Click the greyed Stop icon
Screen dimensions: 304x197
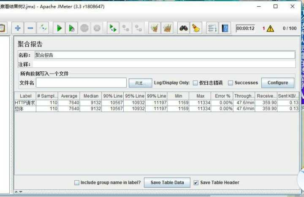pos(84,28)
